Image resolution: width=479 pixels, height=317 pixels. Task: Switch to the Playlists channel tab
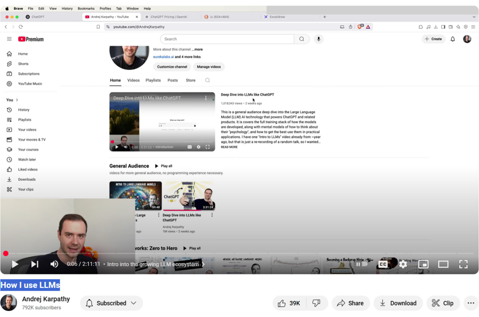click(x=153, y=80)
